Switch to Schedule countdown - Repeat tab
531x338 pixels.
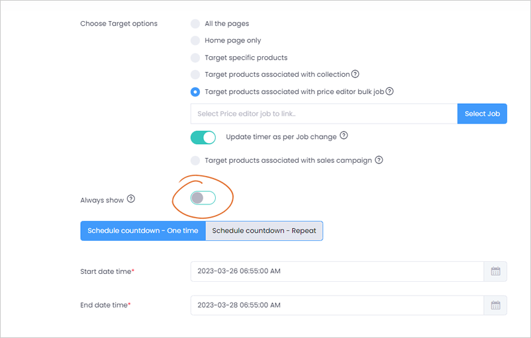pos(264,231)
